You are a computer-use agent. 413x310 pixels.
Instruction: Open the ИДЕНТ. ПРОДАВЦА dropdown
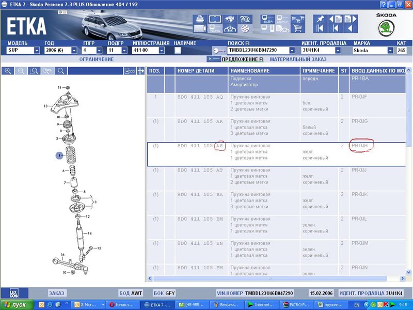(338, 50)
